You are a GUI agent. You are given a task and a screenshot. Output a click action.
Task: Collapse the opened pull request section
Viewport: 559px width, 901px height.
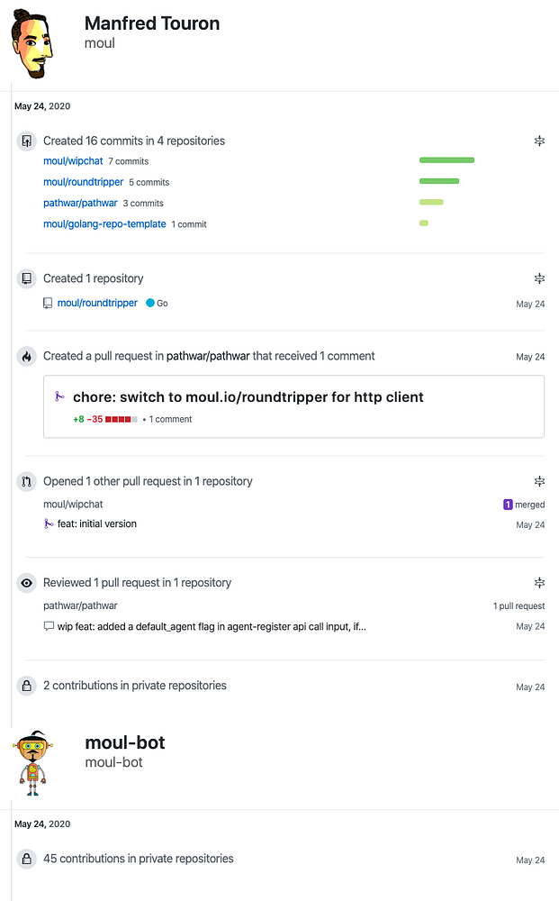[539, 481]
